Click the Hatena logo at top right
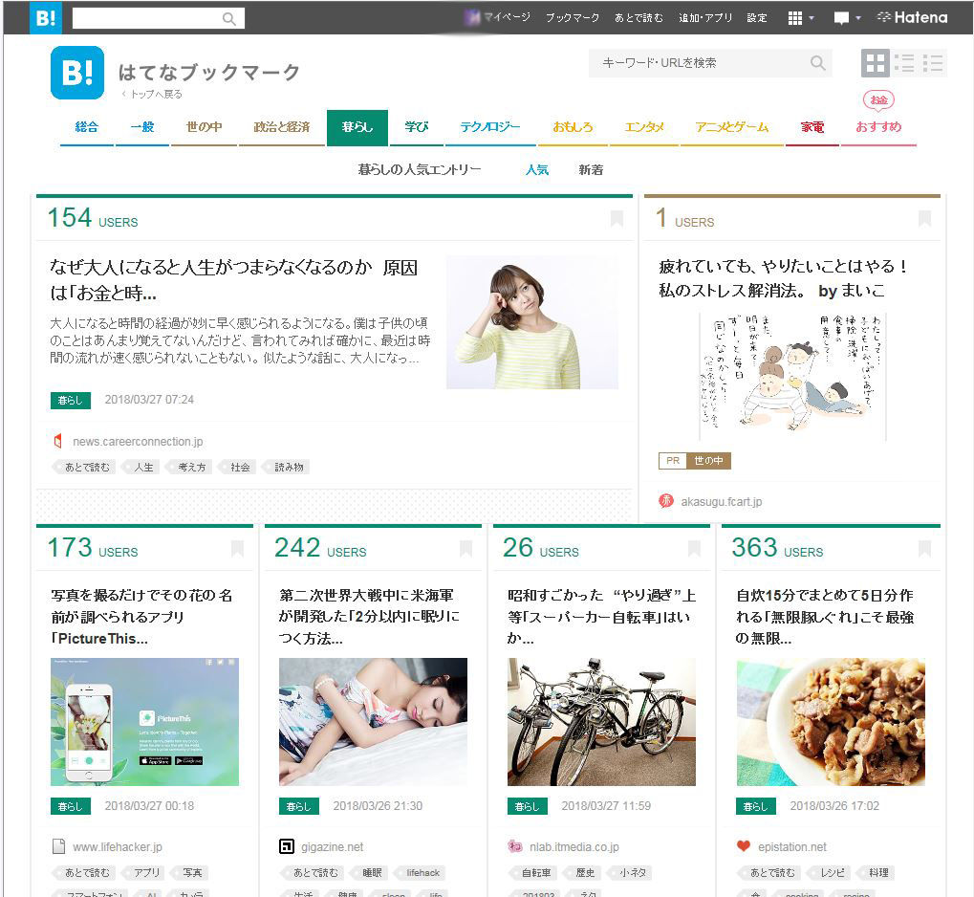The height and width of the screenshot is (897, 974). [x=912, y=17]
